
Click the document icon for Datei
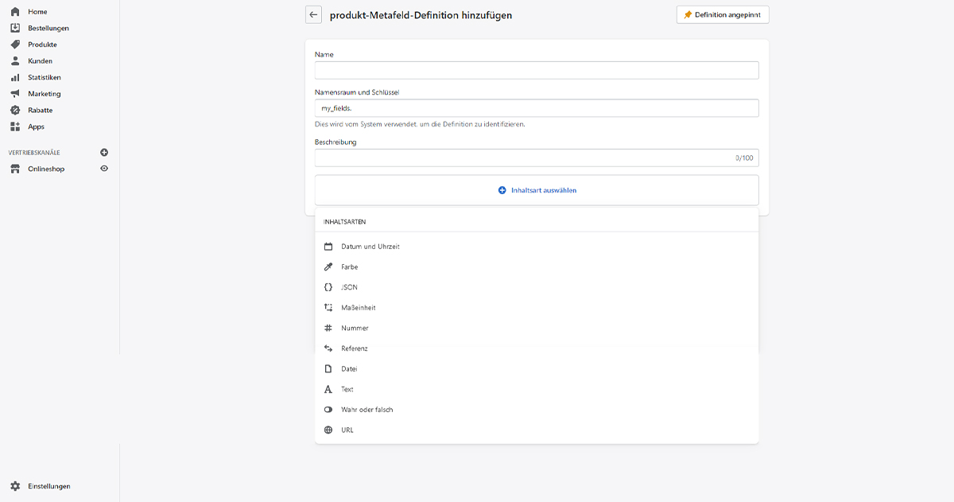[328, 369]
